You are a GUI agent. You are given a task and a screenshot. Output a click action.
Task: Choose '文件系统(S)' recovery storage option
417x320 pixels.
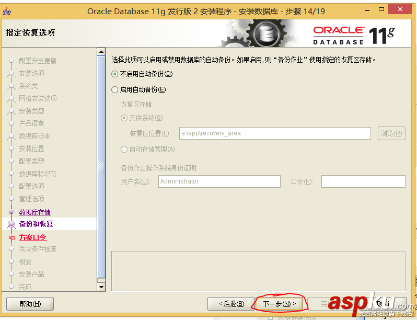pos(124,118)
